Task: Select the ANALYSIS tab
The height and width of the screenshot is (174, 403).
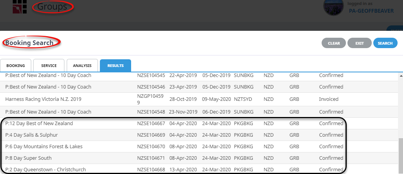Action: point(82,65)
